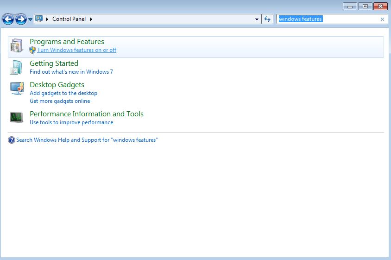Image resolution: width=391 pixels, height=260 pixels.
Task: Open Getting Started heading
Action: [x=54, y=63]
